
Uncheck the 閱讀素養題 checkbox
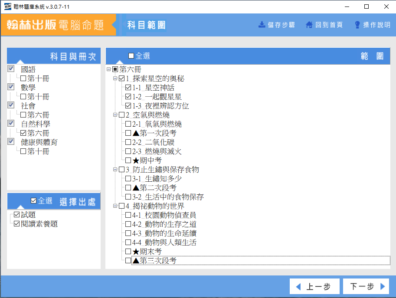click(16, 224)
